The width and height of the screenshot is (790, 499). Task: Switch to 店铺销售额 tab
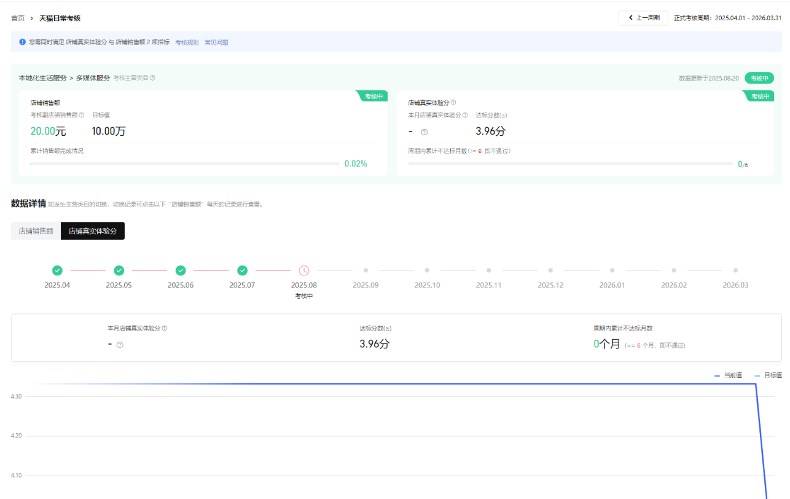pyautogui.click(x=36, y=231)
